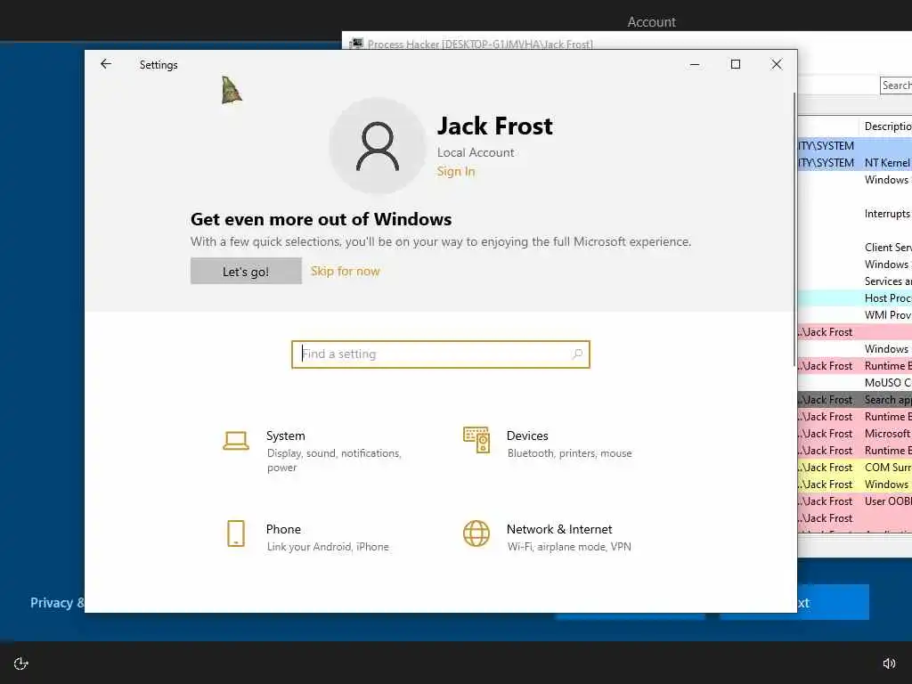The image size is (912, 684).
Task: Select the NT Kernel row in Process Hacker
Action: 854,163
